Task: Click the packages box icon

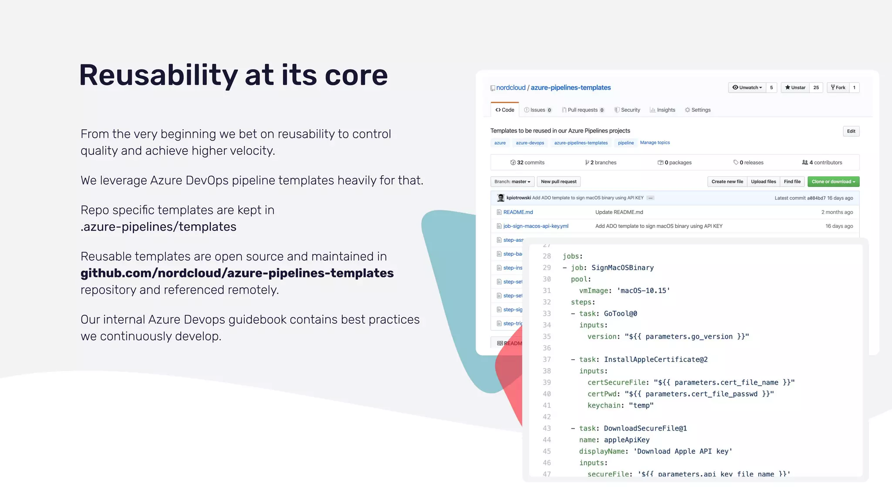Action: 660,163
